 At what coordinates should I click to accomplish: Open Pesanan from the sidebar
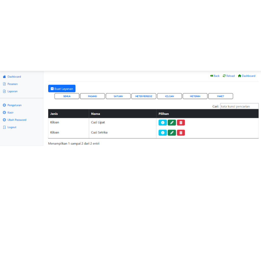[12, 84]
